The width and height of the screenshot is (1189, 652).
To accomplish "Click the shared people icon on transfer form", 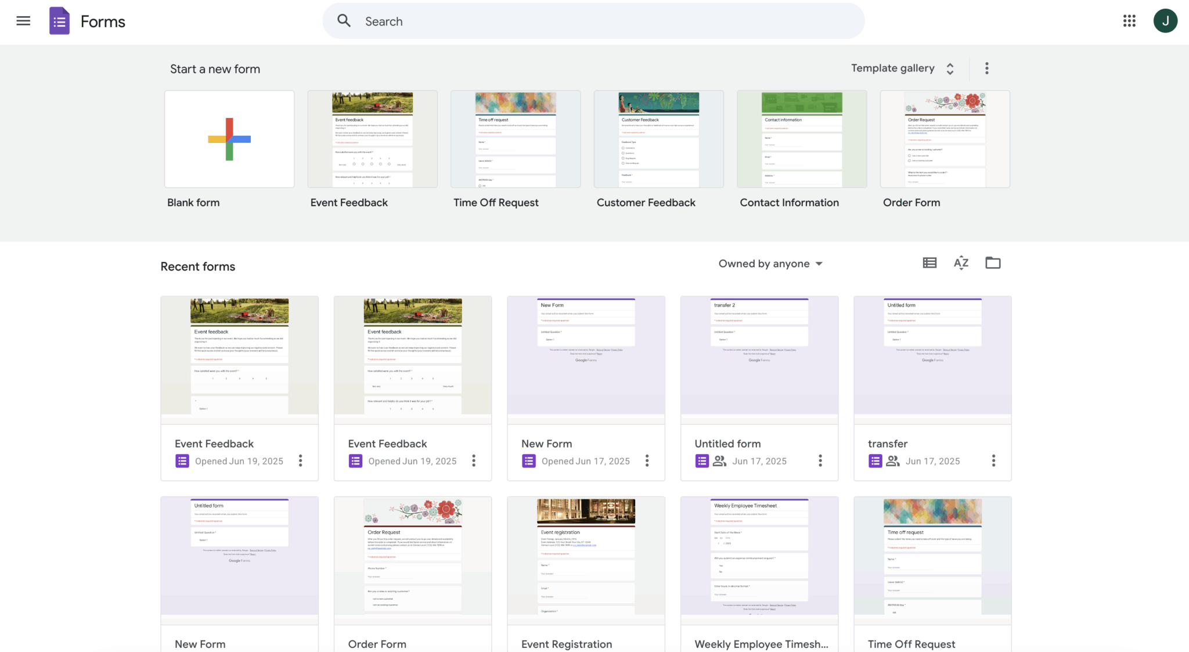I will click(892, 460).
